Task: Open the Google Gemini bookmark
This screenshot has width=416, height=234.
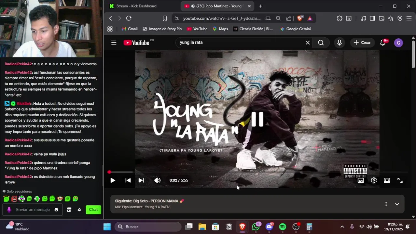Action: (x=295, y=29)
